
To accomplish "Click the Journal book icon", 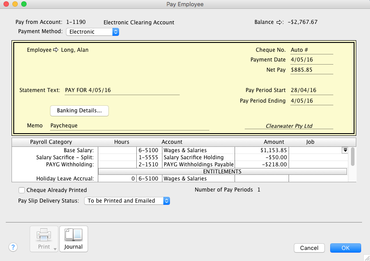I will click(x=73, y=235).
